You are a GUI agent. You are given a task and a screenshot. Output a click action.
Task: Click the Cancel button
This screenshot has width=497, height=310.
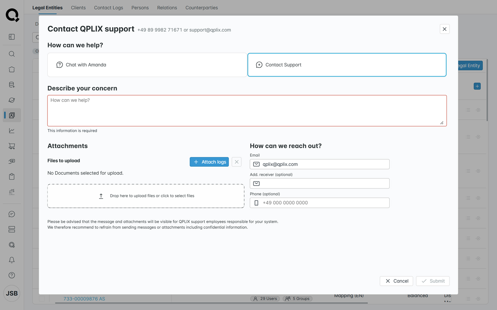(396, 281)
